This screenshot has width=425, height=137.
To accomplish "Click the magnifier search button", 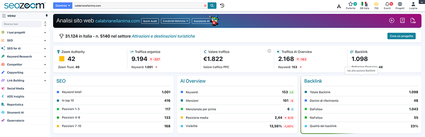I will click(x=212, y=5).
